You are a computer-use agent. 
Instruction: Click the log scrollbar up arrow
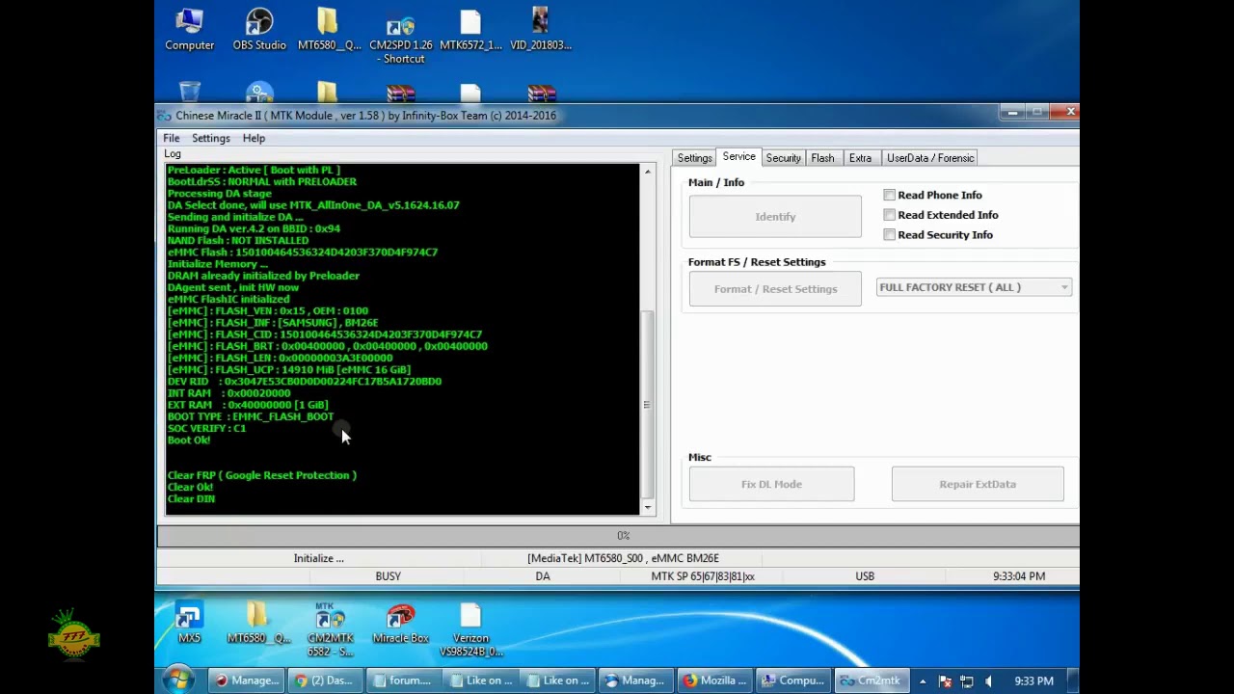coord(648,172)
